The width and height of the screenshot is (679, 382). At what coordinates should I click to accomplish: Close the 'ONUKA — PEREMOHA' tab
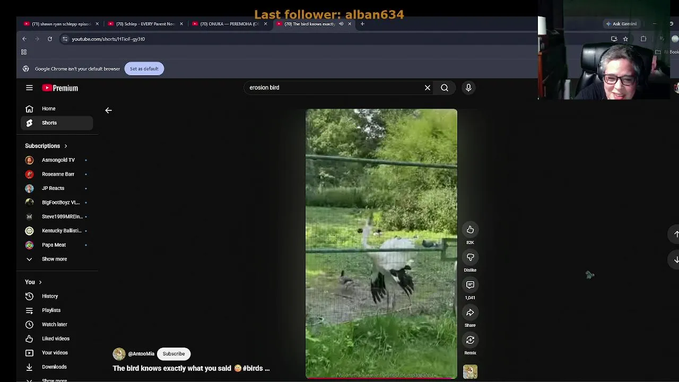tap(265, 24)
